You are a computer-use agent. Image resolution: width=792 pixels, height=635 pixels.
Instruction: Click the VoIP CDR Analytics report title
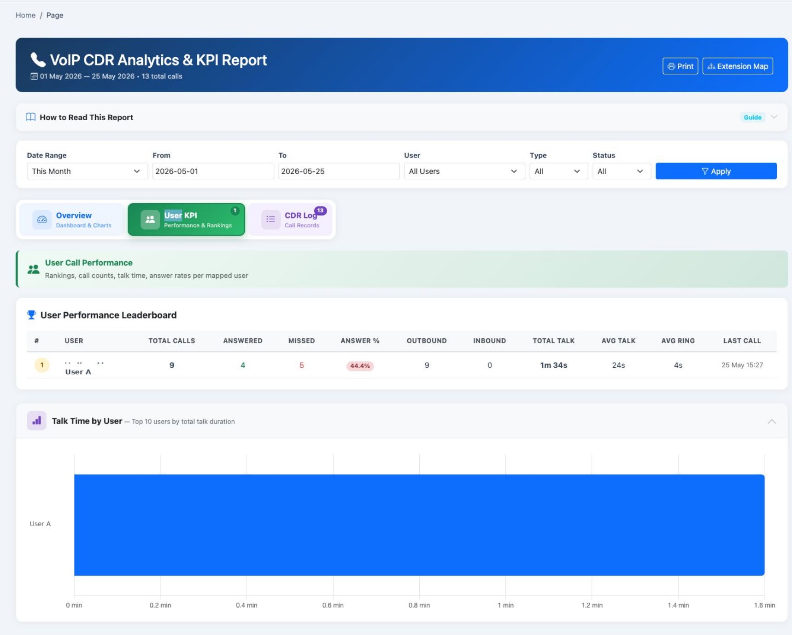[158, 60]
